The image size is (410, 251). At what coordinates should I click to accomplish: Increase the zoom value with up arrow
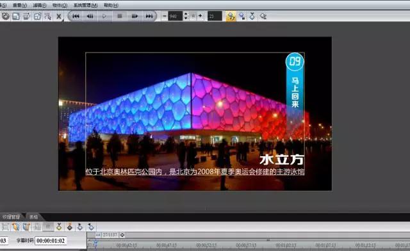click(186, 14)
